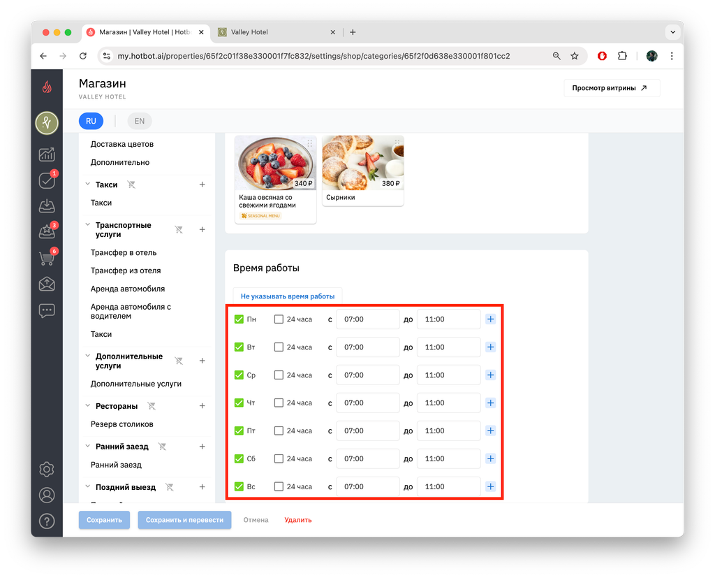This screenshot has width=715, height=578.
Task: Open the analytics chart icon in sidebar
Action: [47, 154]
